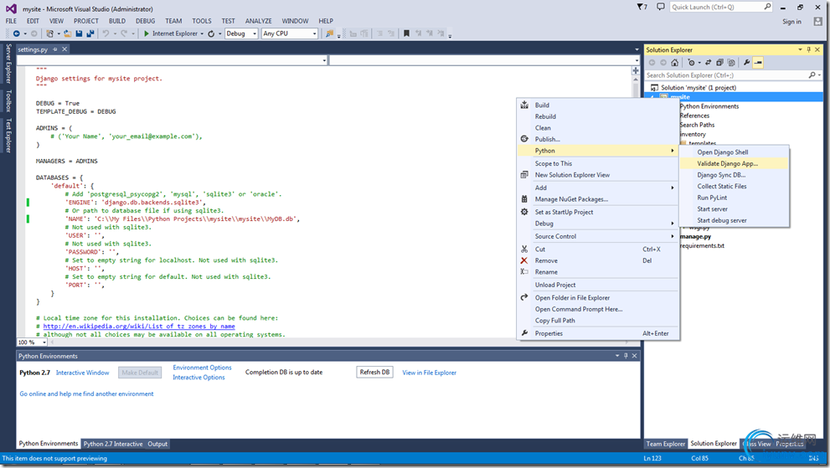Viewport: 830px width, 468px height.
Task: Toggle auto-hide pin on Solution Explorer
Action: pyautogui.click(x=809, y=49)
